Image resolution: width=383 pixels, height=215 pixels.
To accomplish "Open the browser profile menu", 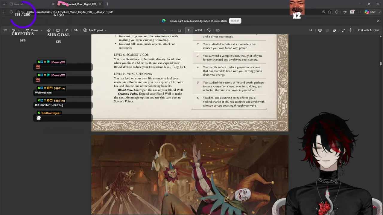I will pos(352,12).
